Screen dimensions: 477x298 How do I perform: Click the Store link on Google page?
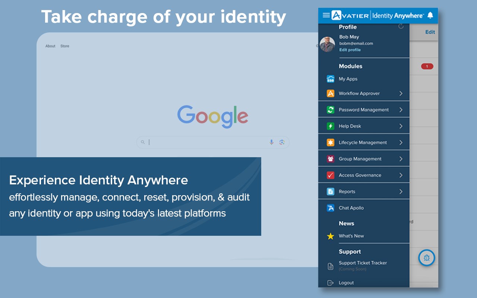[x=65, y=46]
